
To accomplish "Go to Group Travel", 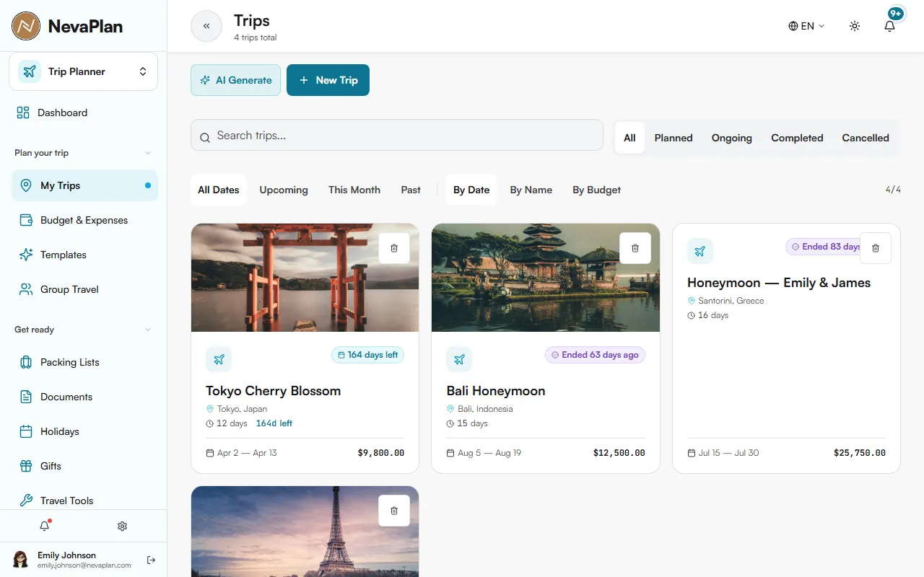I will pos(84,289).
